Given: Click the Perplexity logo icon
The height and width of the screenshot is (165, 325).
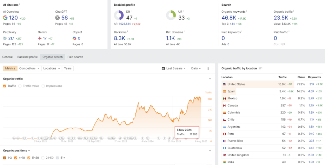Looking at the screenshot, I should tap(5, 38).
